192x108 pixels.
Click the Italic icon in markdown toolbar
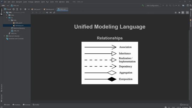(40, 13)
